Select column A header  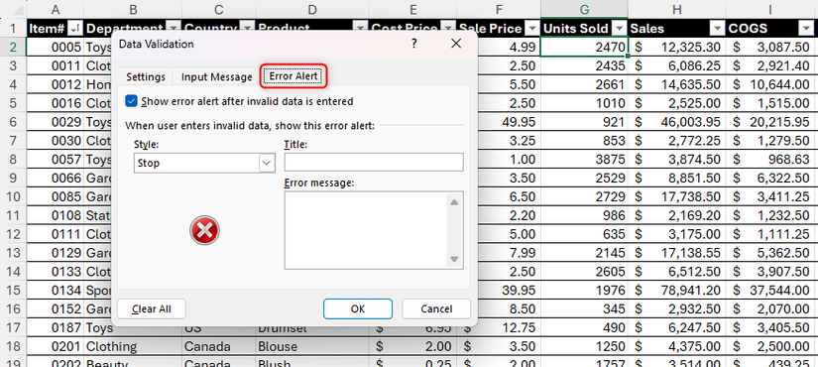[x=55, y=9]
